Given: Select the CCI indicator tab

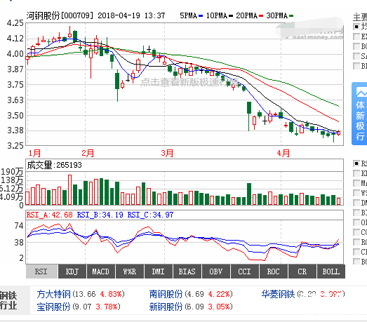Looking at the screenshot, I should coord(245,271).
